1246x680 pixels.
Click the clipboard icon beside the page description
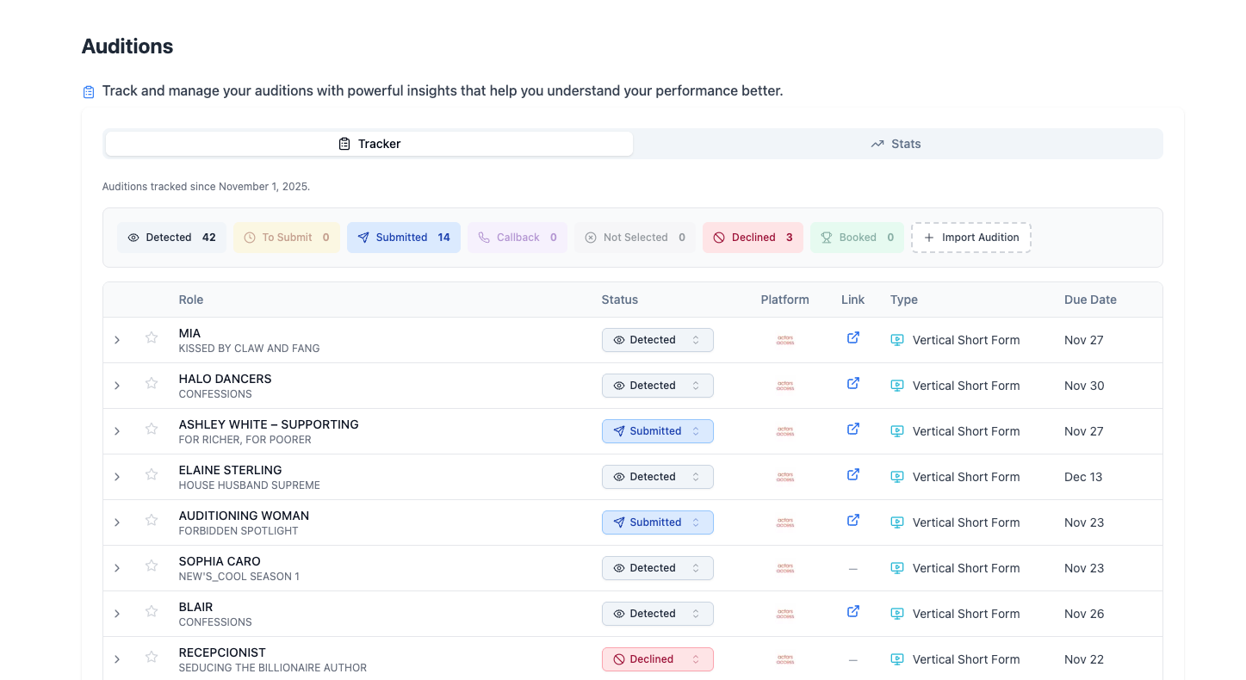point(89,90)
